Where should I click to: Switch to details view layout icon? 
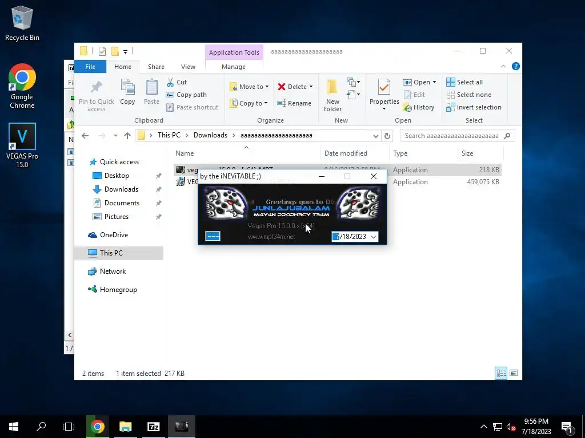pos(501,373)
